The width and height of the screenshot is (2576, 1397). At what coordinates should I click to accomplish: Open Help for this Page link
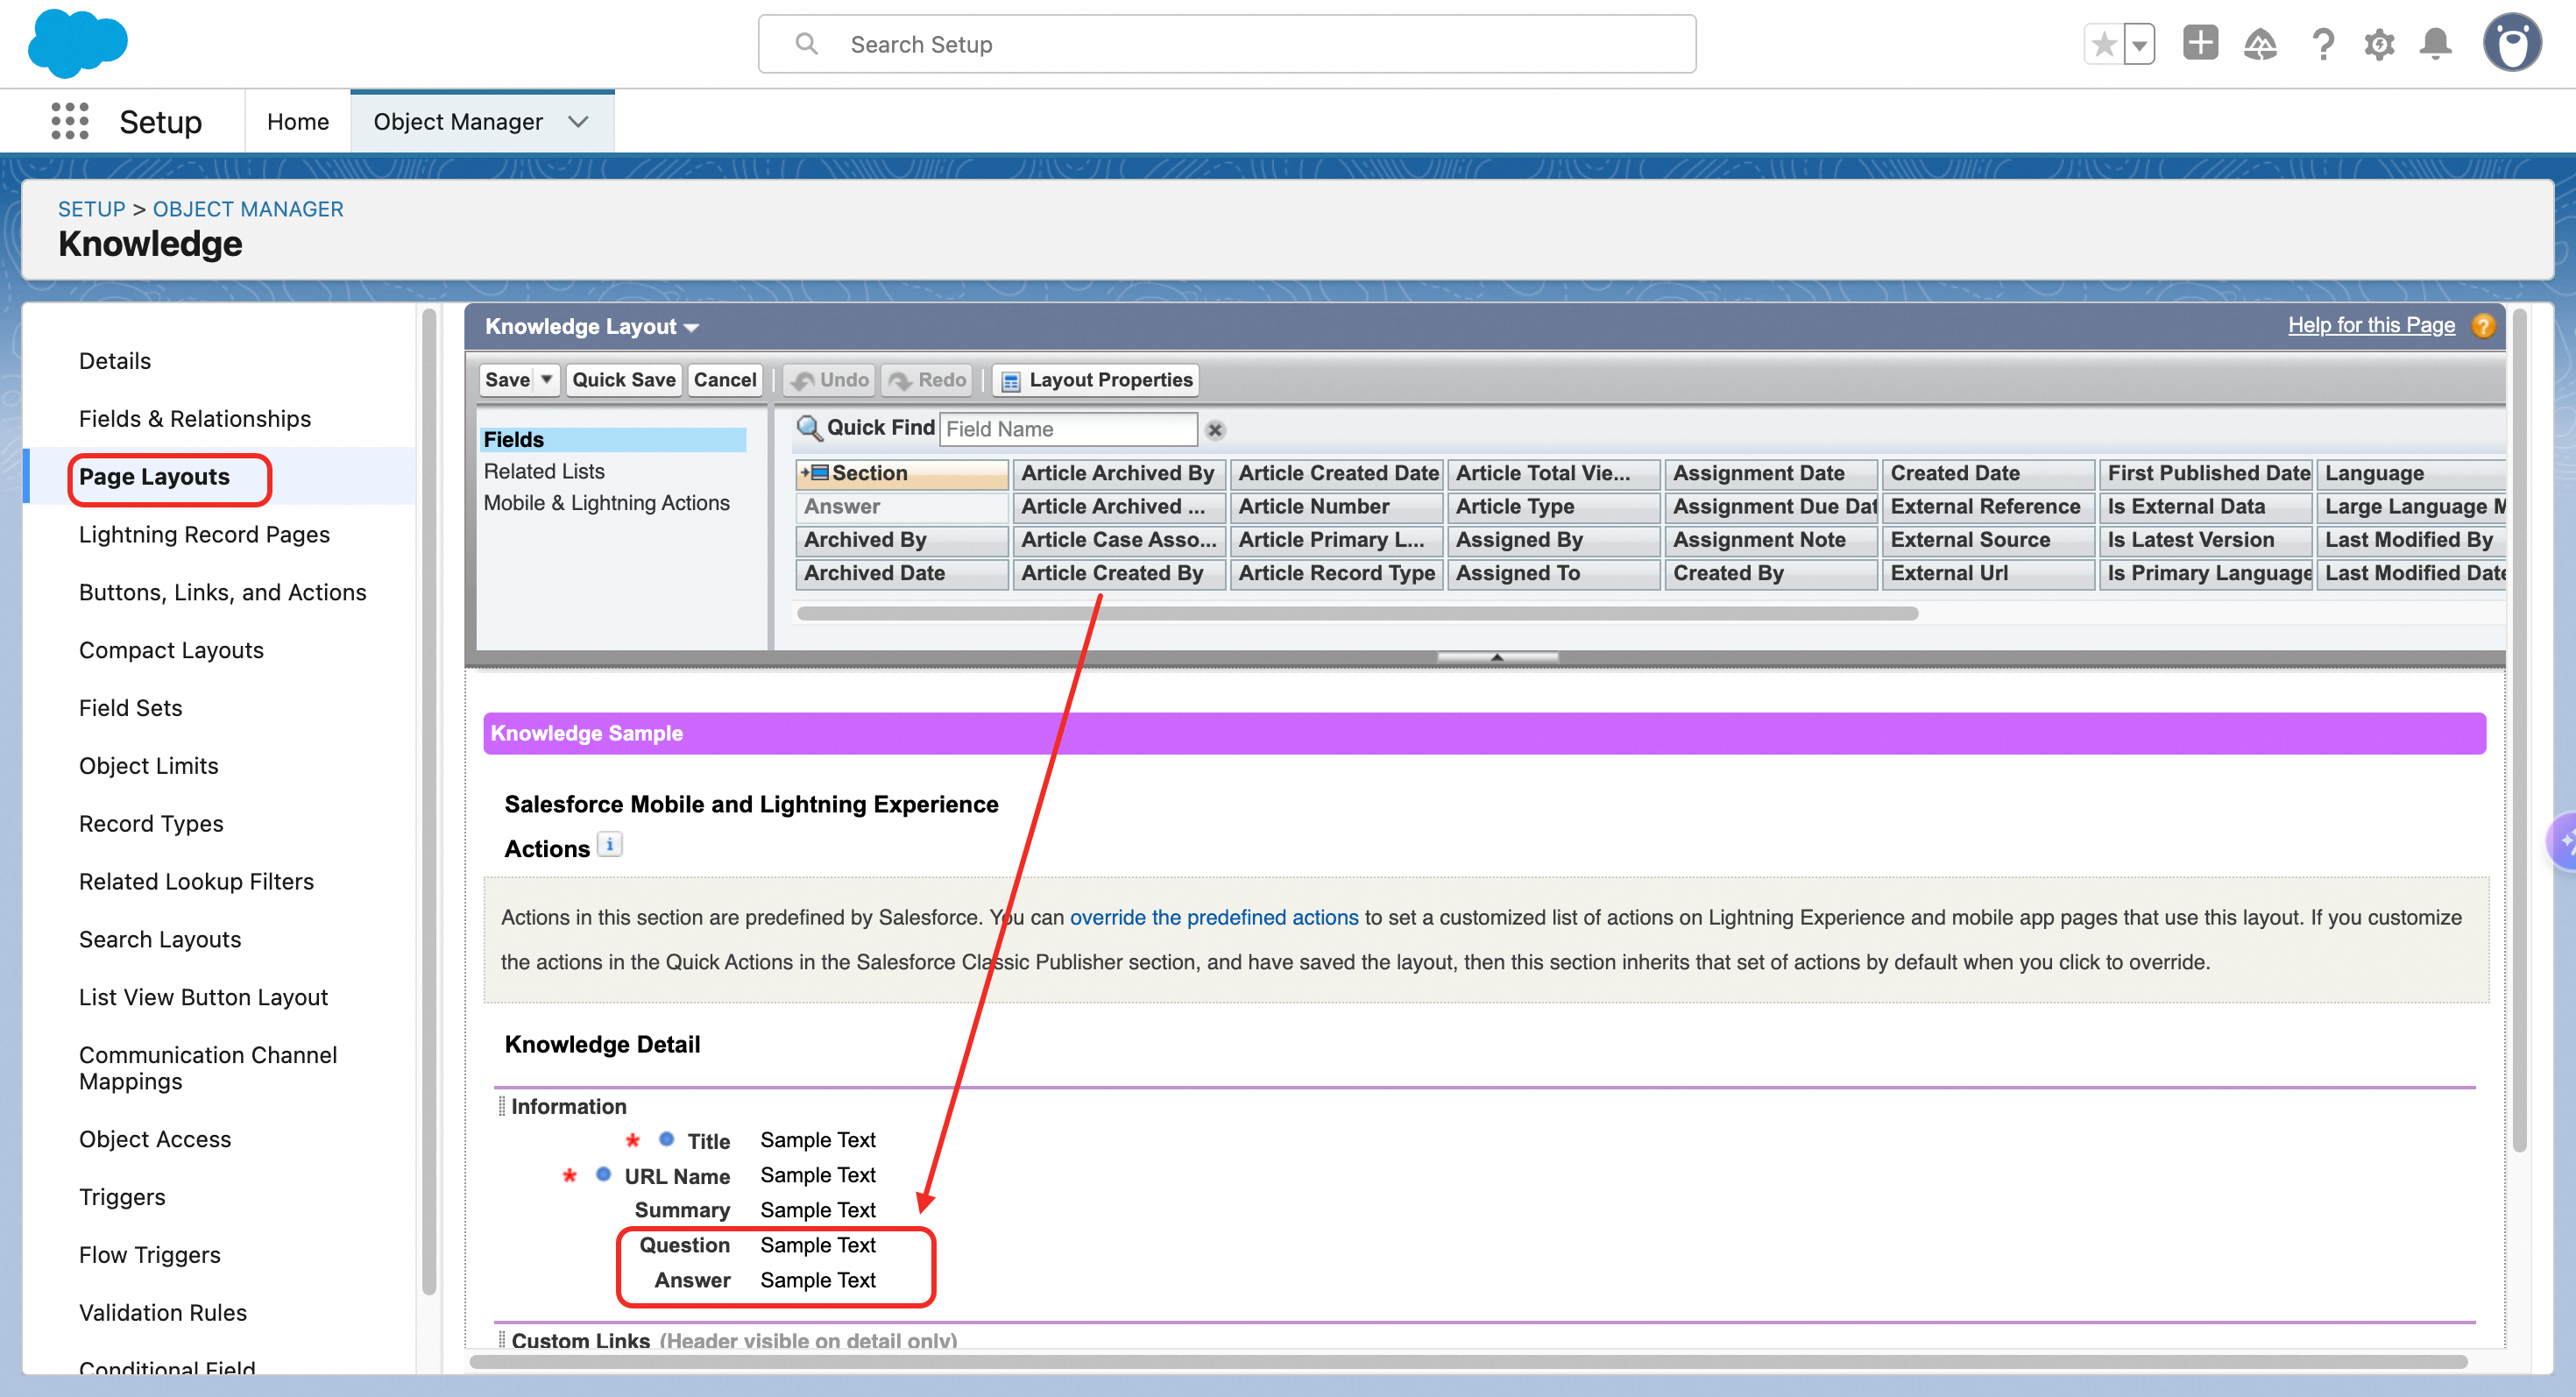point(2371,326)
